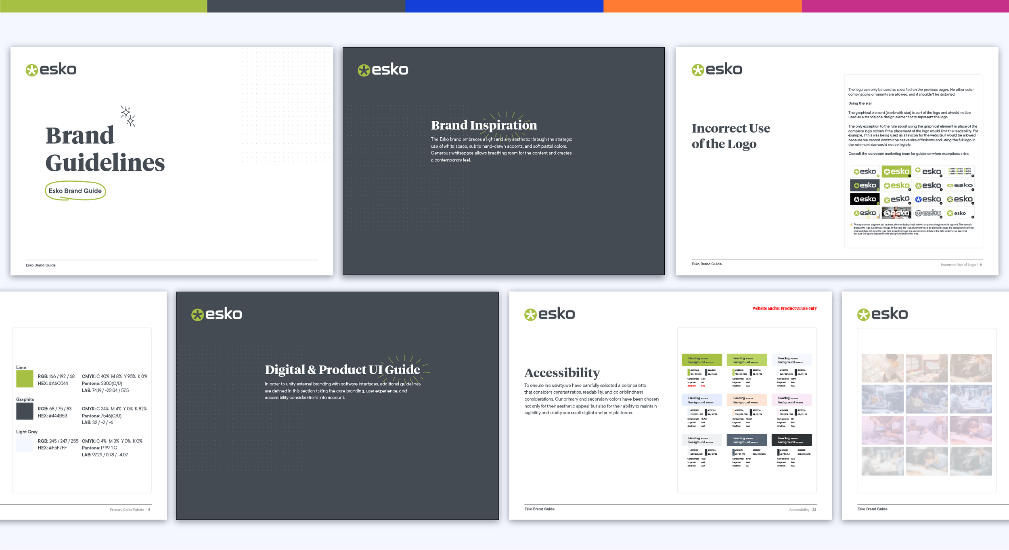The width and height of the screenshot is (1009, 550).
Task: Click the orange warning triangle beside the judgment call note
Action: pos(851,225)
